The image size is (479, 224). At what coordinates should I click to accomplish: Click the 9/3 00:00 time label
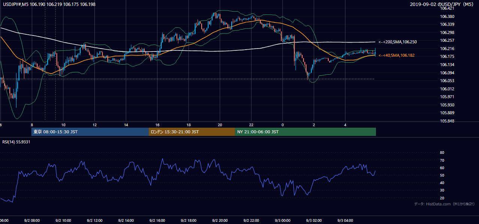click(x=283, y=220)
